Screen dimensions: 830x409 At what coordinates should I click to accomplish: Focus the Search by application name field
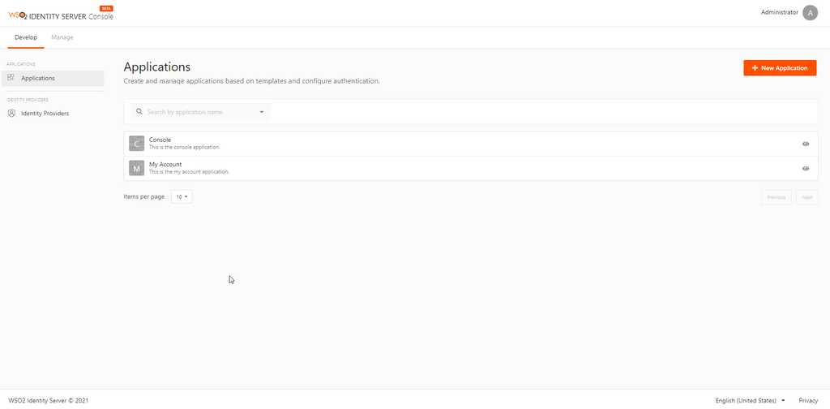click(201, 112)
